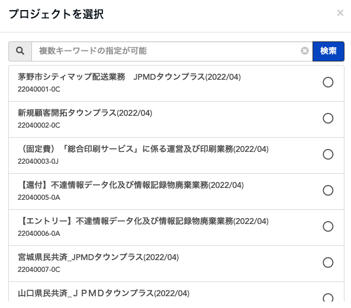Select radio for 茅野市シティマップ配送業務 project
Viewport: 351px width, 308px height.
[328, 82]
